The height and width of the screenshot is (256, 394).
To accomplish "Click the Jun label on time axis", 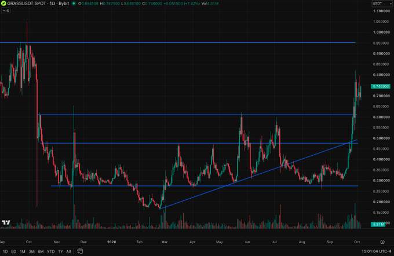I will (247, 242).
